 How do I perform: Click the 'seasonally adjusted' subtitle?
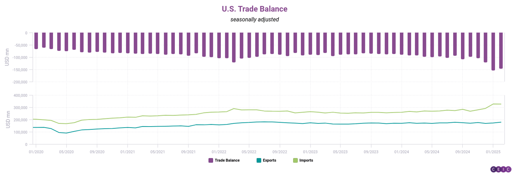(254, 19)
